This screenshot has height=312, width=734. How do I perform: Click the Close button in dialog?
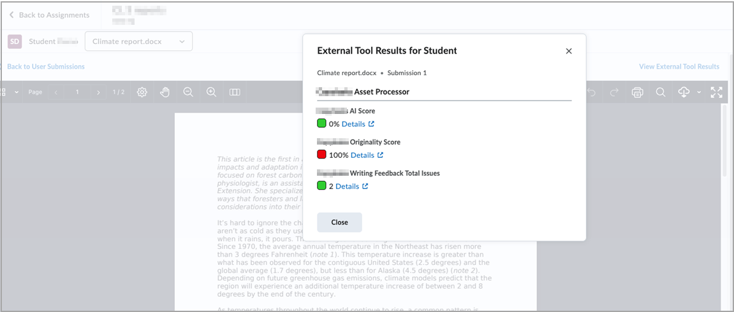pos(339,222)
